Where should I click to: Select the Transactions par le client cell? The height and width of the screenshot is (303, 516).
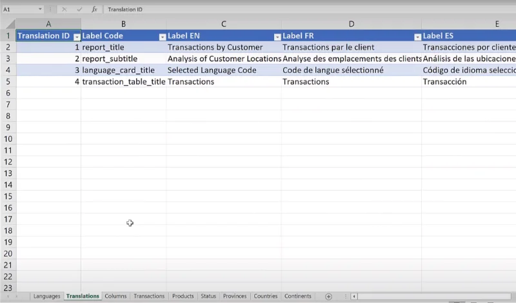[352, 47]
